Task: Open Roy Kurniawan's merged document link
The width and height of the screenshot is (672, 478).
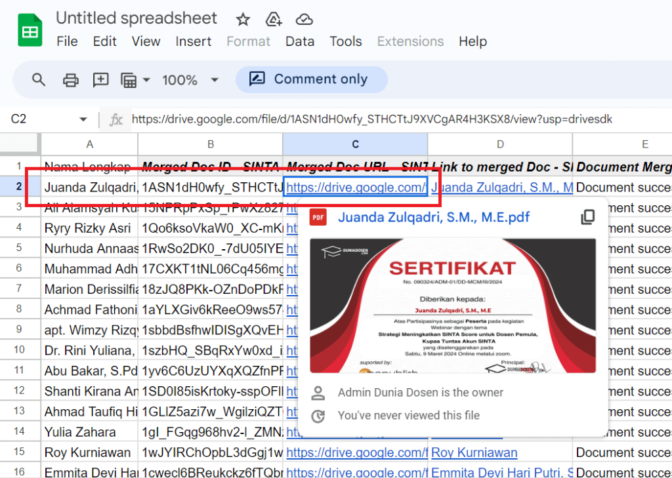Action: click(474, 452)
